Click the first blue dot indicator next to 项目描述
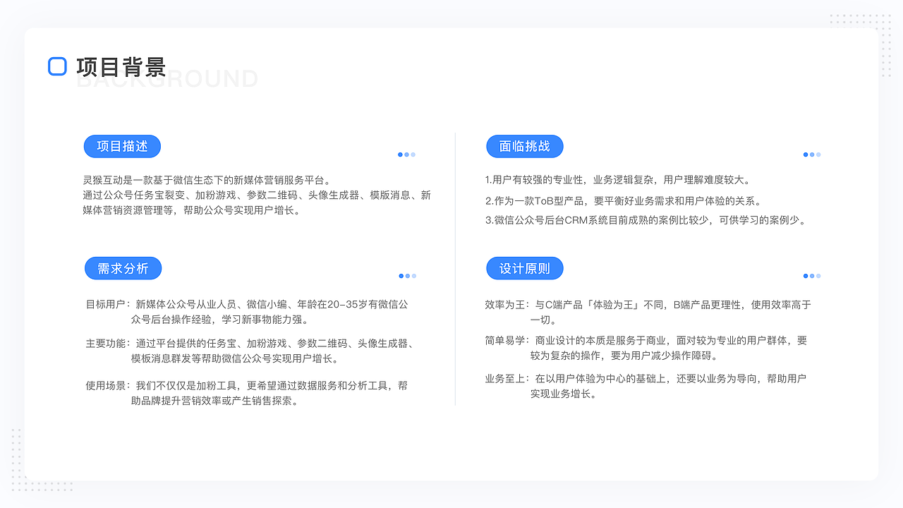903x508 pixels. (401, 155)
